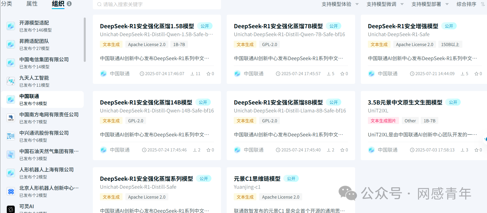
Task: Select 开源模型适配 organization entry
Action: tap(42, 26)
